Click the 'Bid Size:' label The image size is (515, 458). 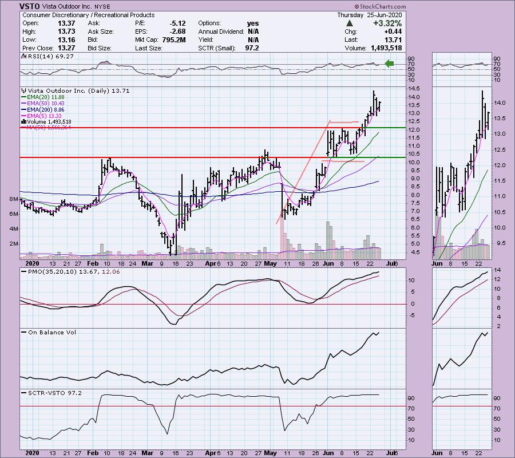pos(101,48)
